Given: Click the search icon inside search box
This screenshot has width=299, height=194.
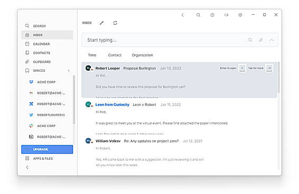Looking at the screenshot, I should (250, 40).
